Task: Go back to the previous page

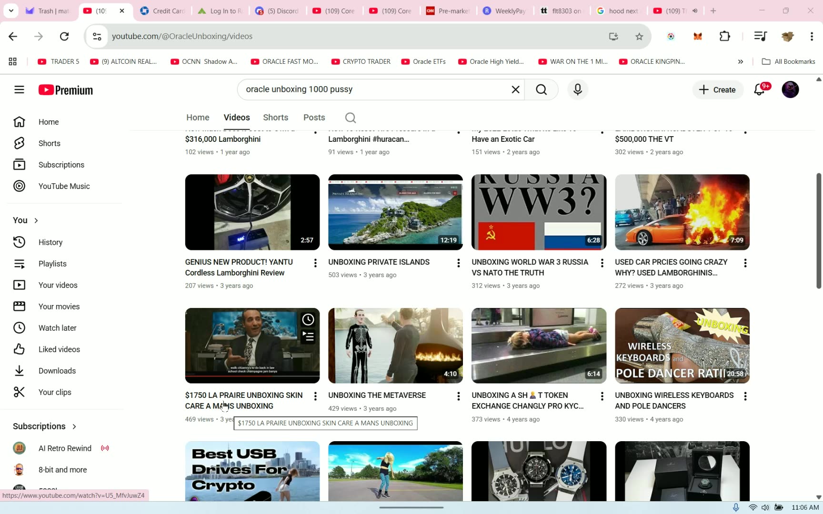Action: pos(13,36)
